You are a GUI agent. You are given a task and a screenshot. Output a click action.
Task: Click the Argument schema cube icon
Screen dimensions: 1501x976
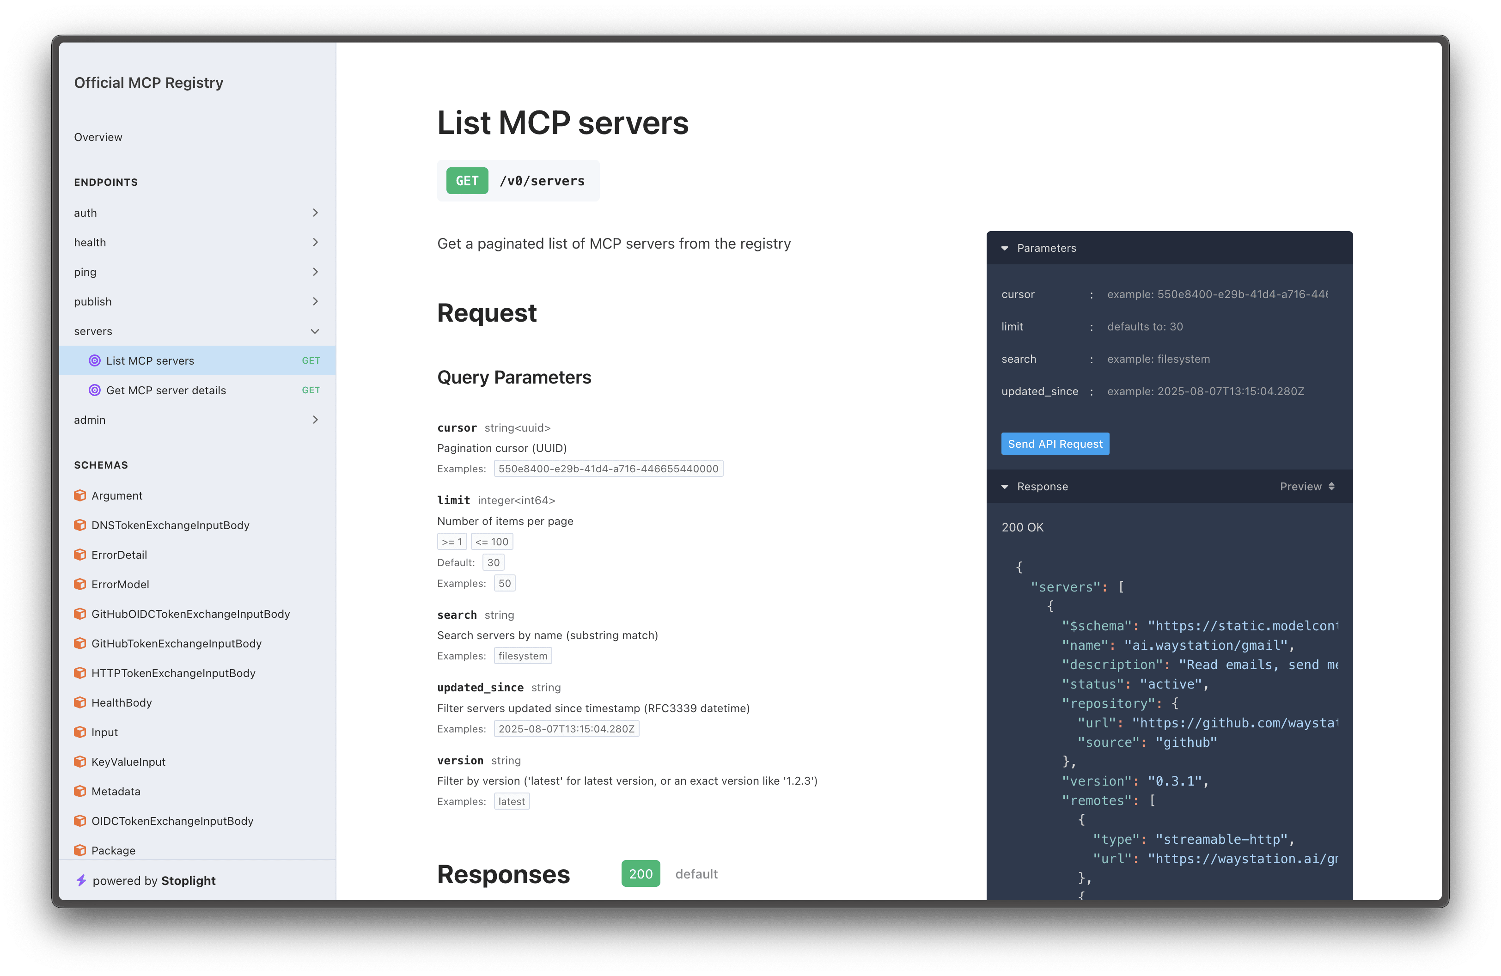tap(80, 495)
